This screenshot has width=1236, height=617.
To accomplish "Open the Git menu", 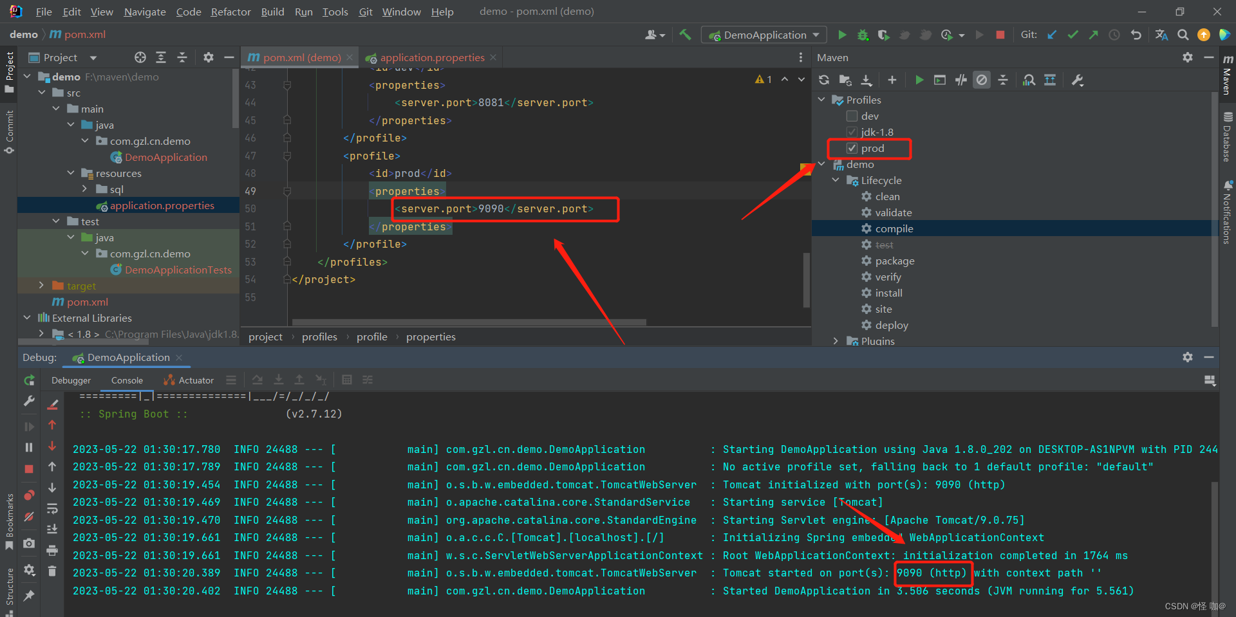I will 366,12.
